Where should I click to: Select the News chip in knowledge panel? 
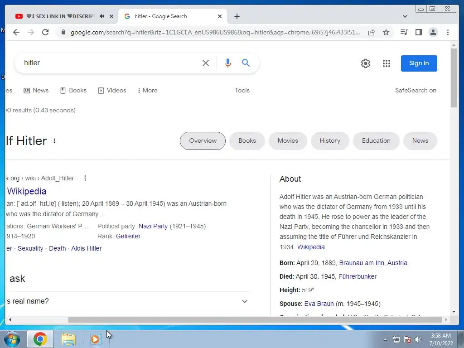coord(420,141)
